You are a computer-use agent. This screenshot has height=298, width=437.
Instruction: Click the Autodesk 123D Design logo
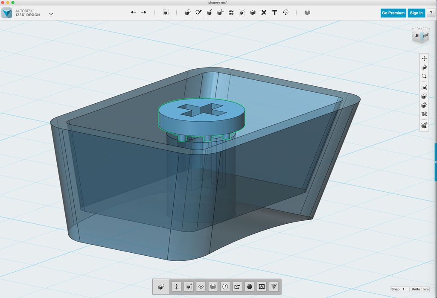[x=7, y=13]
